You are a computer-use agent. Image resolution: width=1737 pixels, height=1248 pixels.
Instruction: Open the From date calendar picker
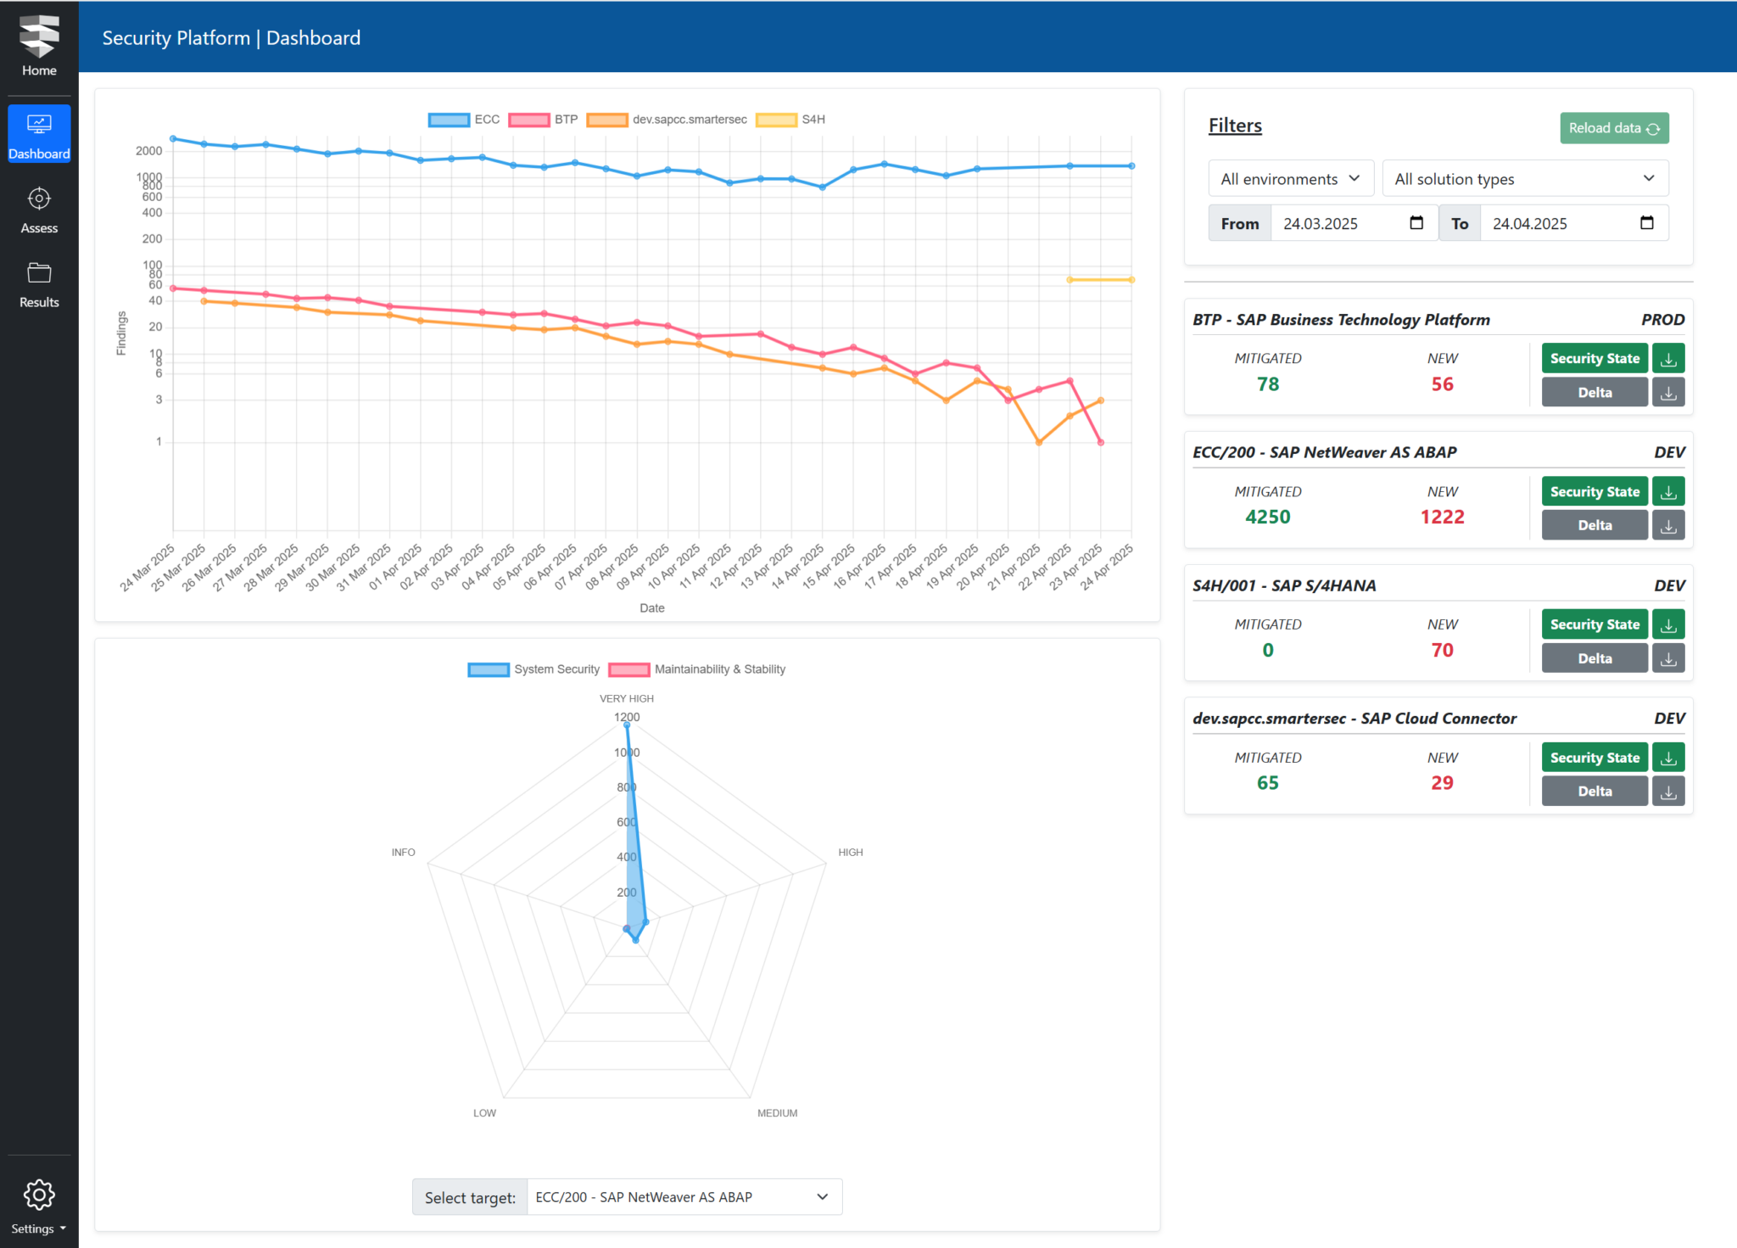[x=1416, y=222]
